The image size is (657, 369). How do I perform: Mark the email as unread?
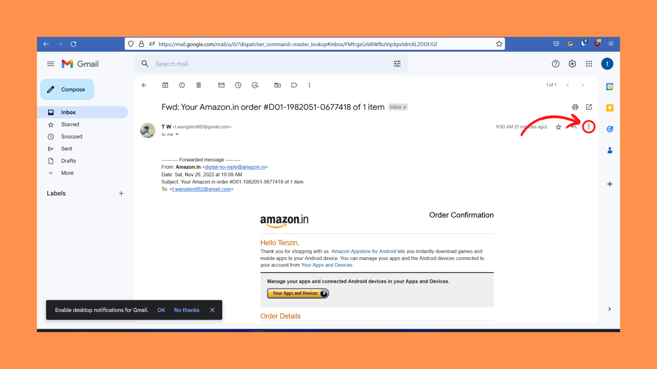[x=221, y=85]
